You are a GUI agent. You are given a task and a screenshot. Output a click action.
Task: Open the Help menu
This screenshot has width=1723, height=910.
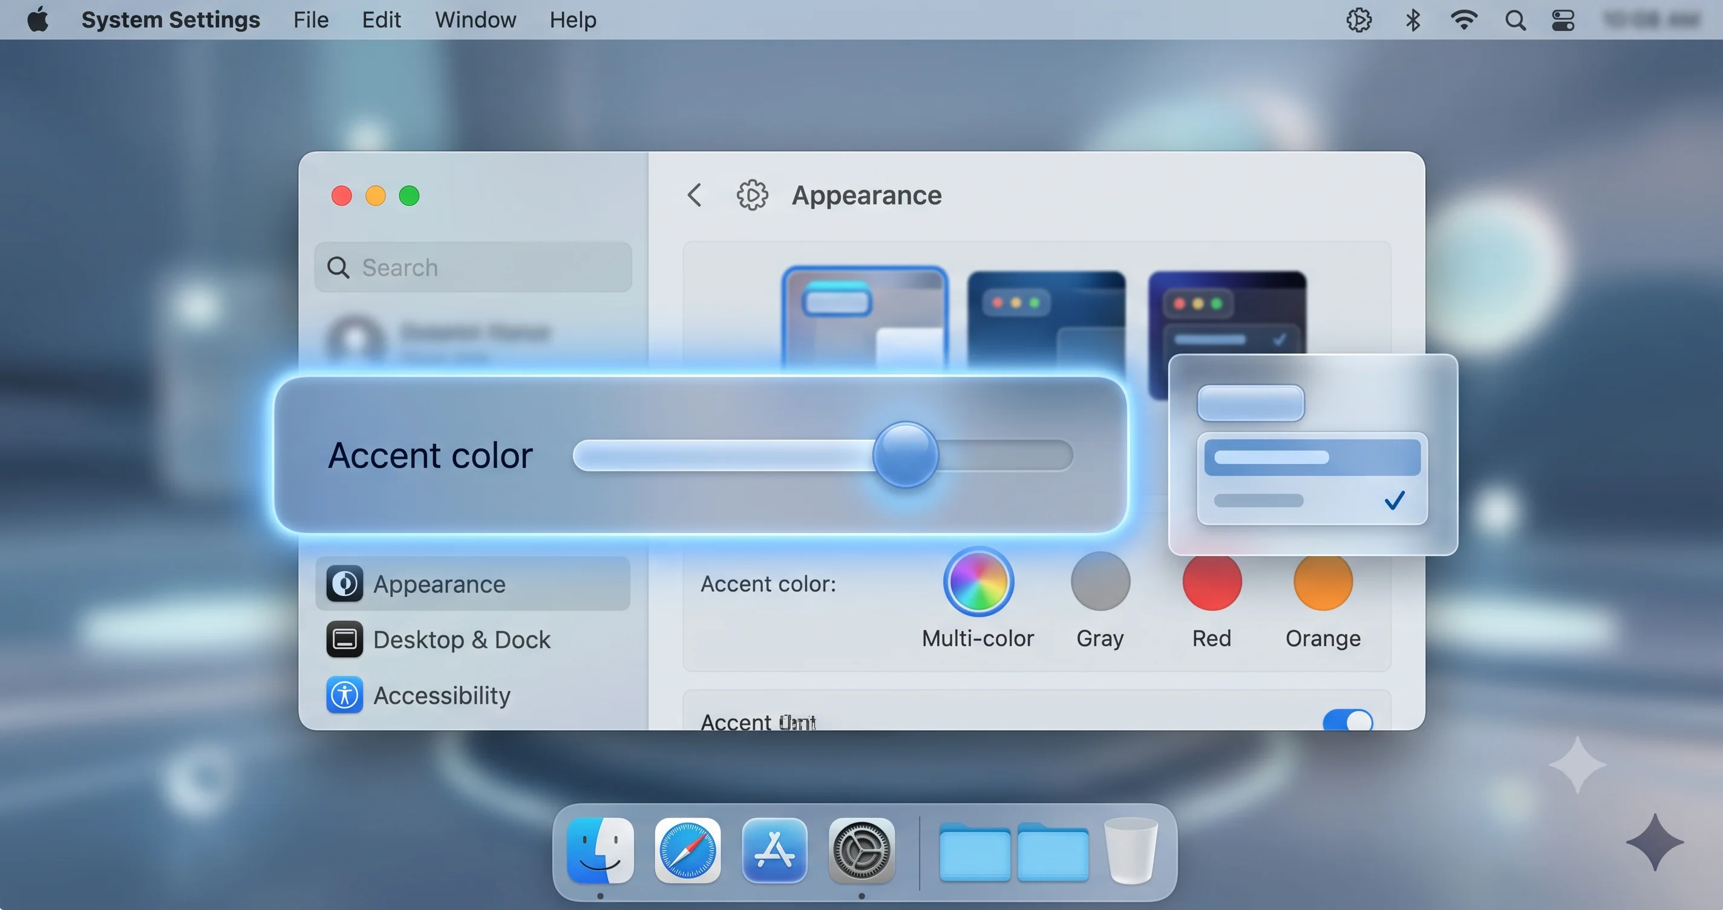click(572, 19)
